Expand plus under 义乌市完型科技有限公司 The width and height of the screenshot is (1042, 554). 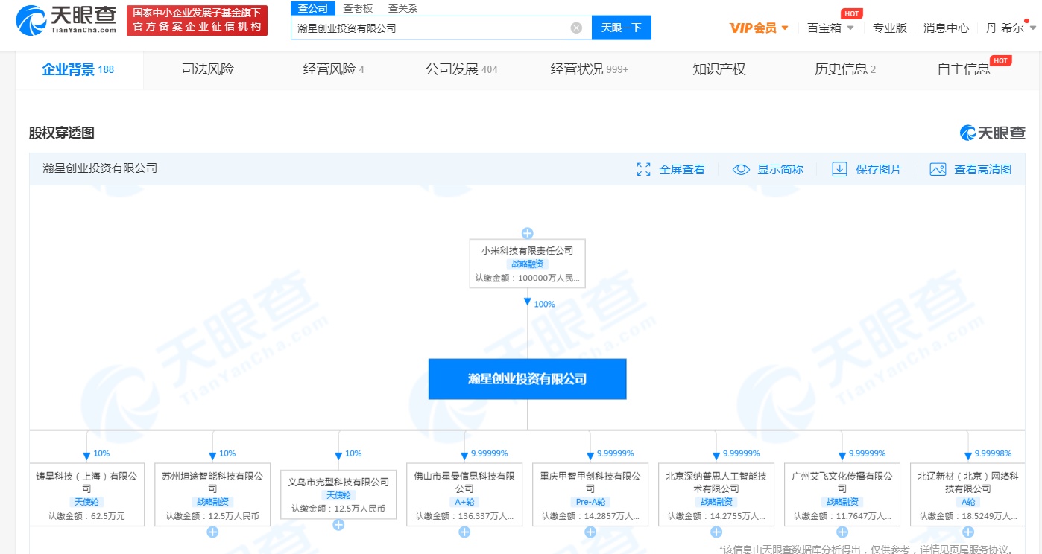coord(338,525)
